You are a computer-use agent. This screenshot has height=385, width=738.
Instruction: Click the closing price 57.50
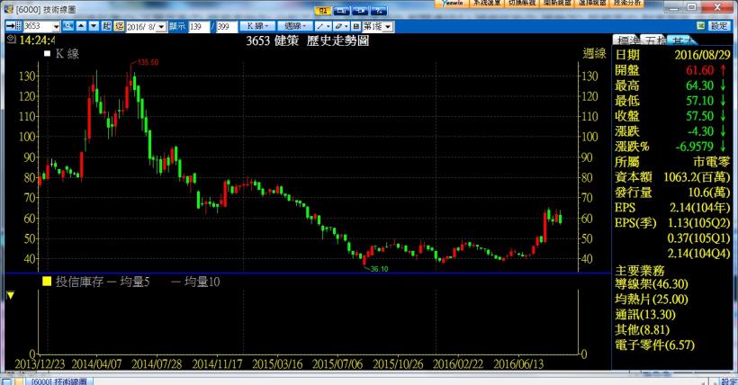point(700,116)
